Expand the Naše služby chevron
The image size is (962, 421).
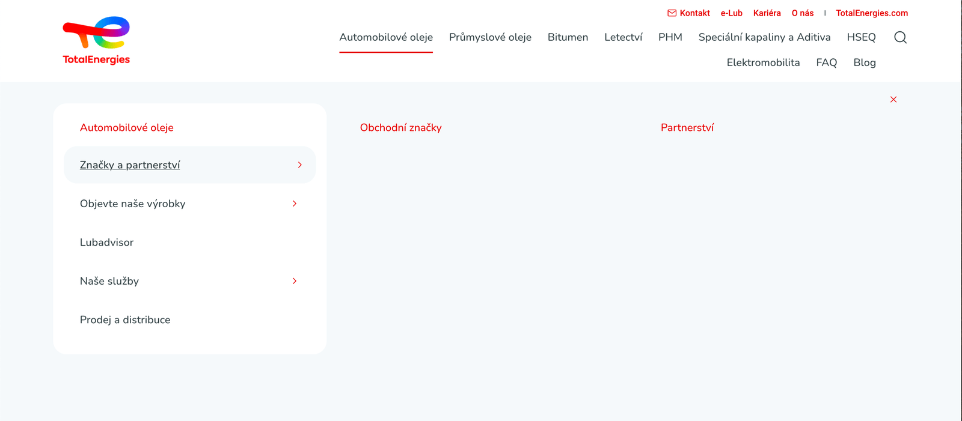294,281
